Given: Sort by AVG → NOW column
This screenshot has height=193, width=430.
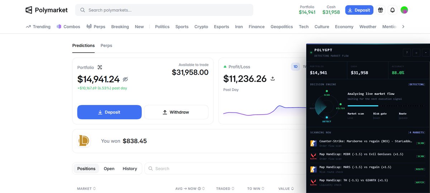Looking at the screenshot, I should [x=190, y=188].
